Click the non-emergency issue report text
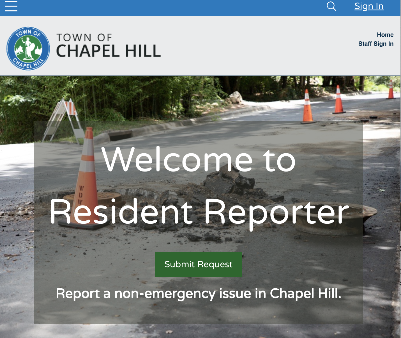 (x=199, y=294)
